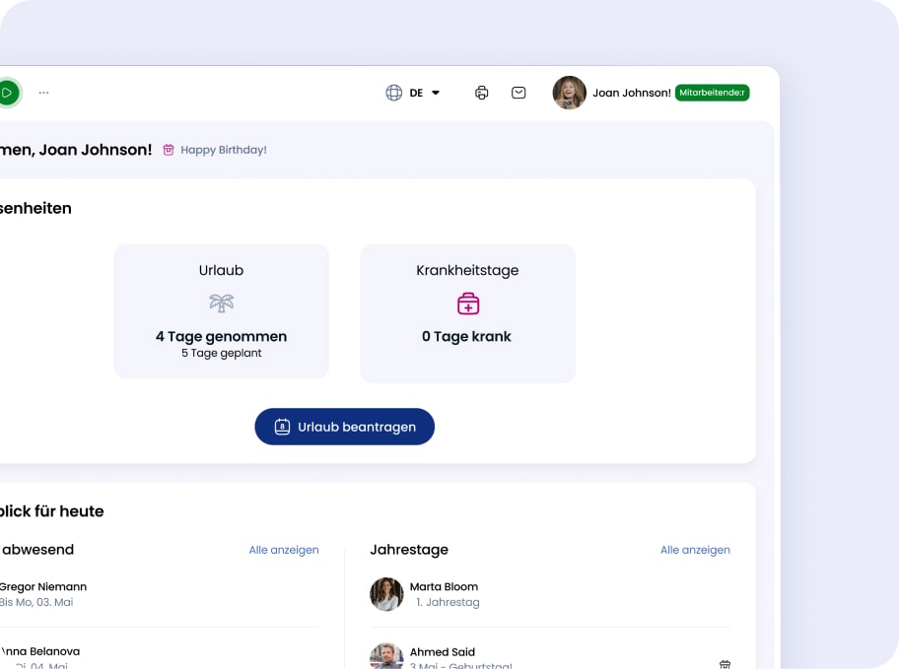Click Joan Johnson's profile avatar
This screenshot has width=899, height=669.
tap(569, 93)
